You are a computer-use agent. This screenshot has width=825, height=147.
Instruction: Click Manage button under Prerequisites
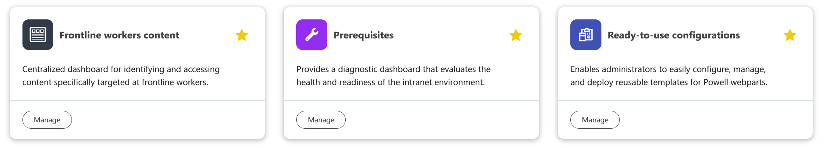321,120
